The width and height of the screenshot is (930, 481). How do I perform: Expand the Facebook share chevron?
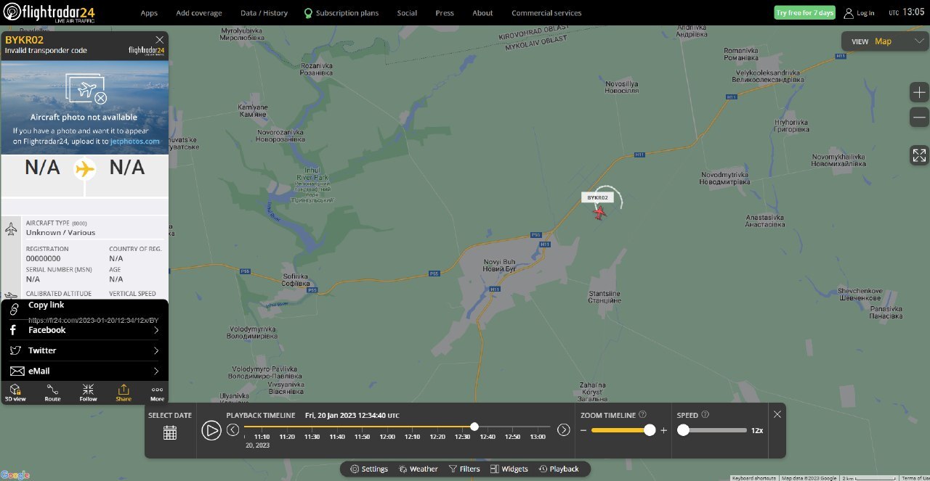point(156,330)
